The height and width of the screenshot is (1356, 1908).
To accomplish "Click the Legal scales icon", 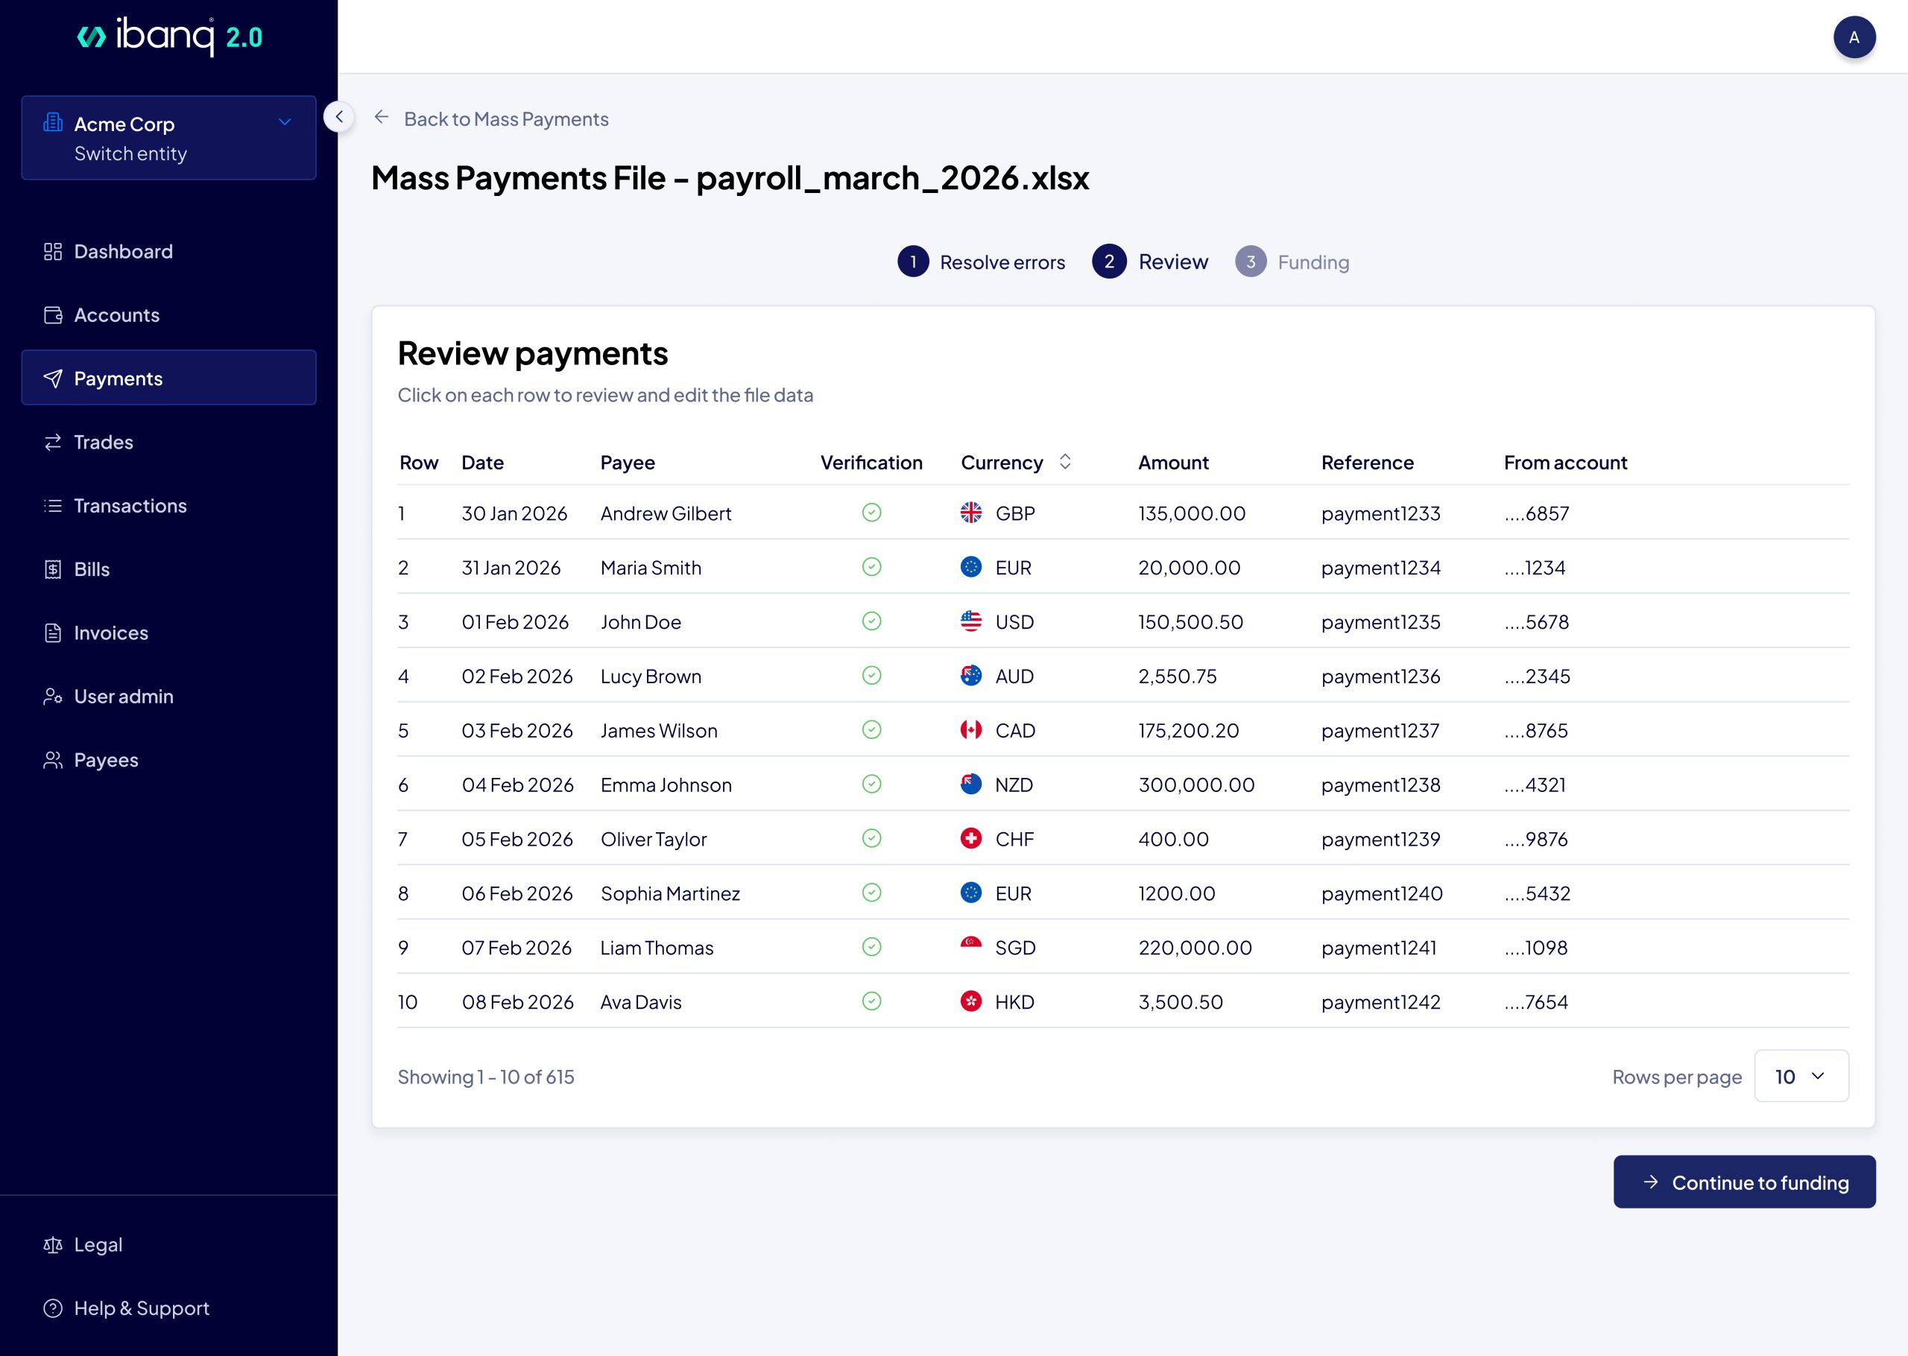I will 53,1245.
